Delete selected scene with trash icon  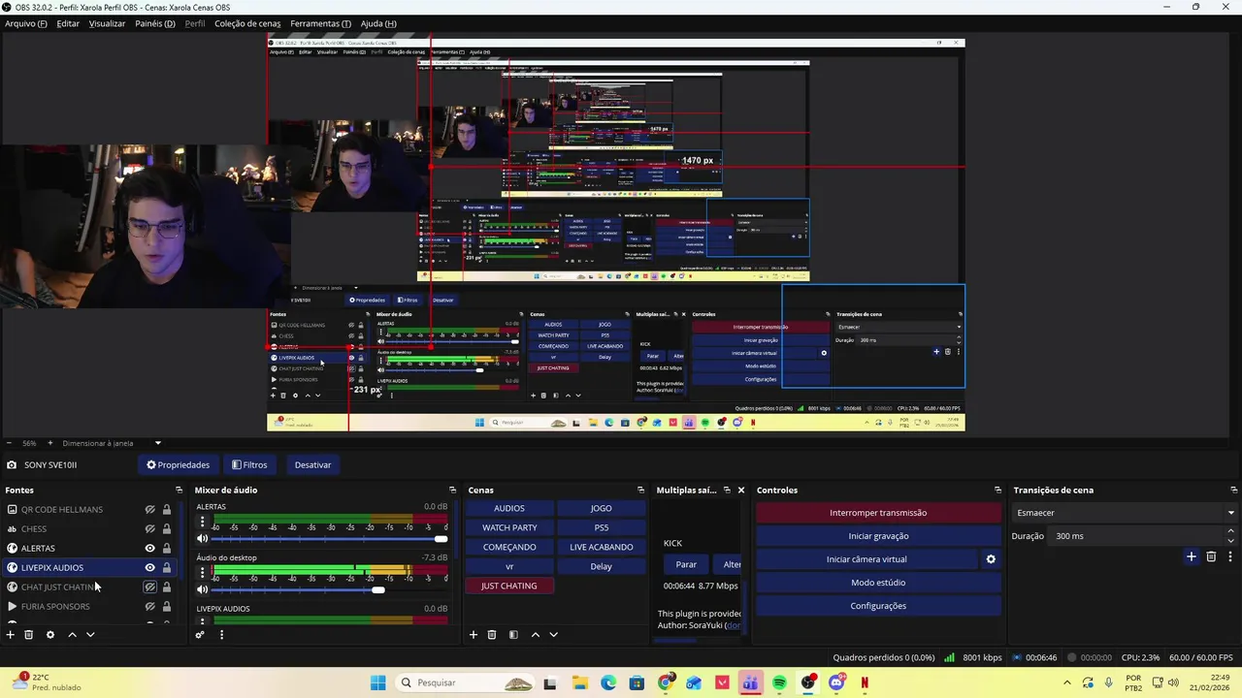[492, 635]
